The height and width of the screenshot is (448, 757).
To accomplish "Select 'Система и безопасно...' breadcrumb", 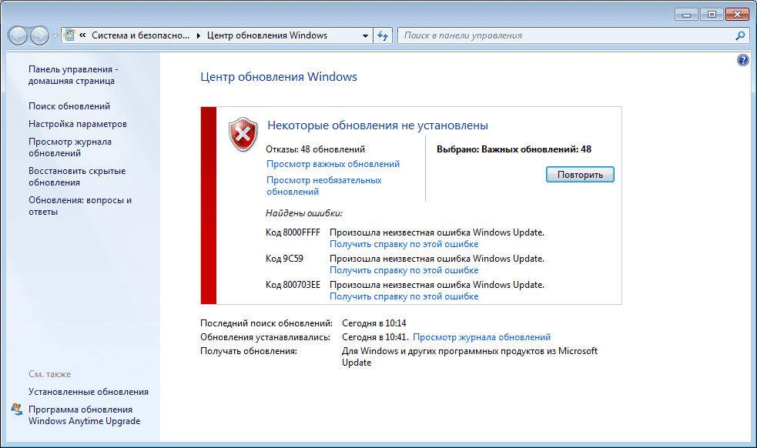I will 140,35.
